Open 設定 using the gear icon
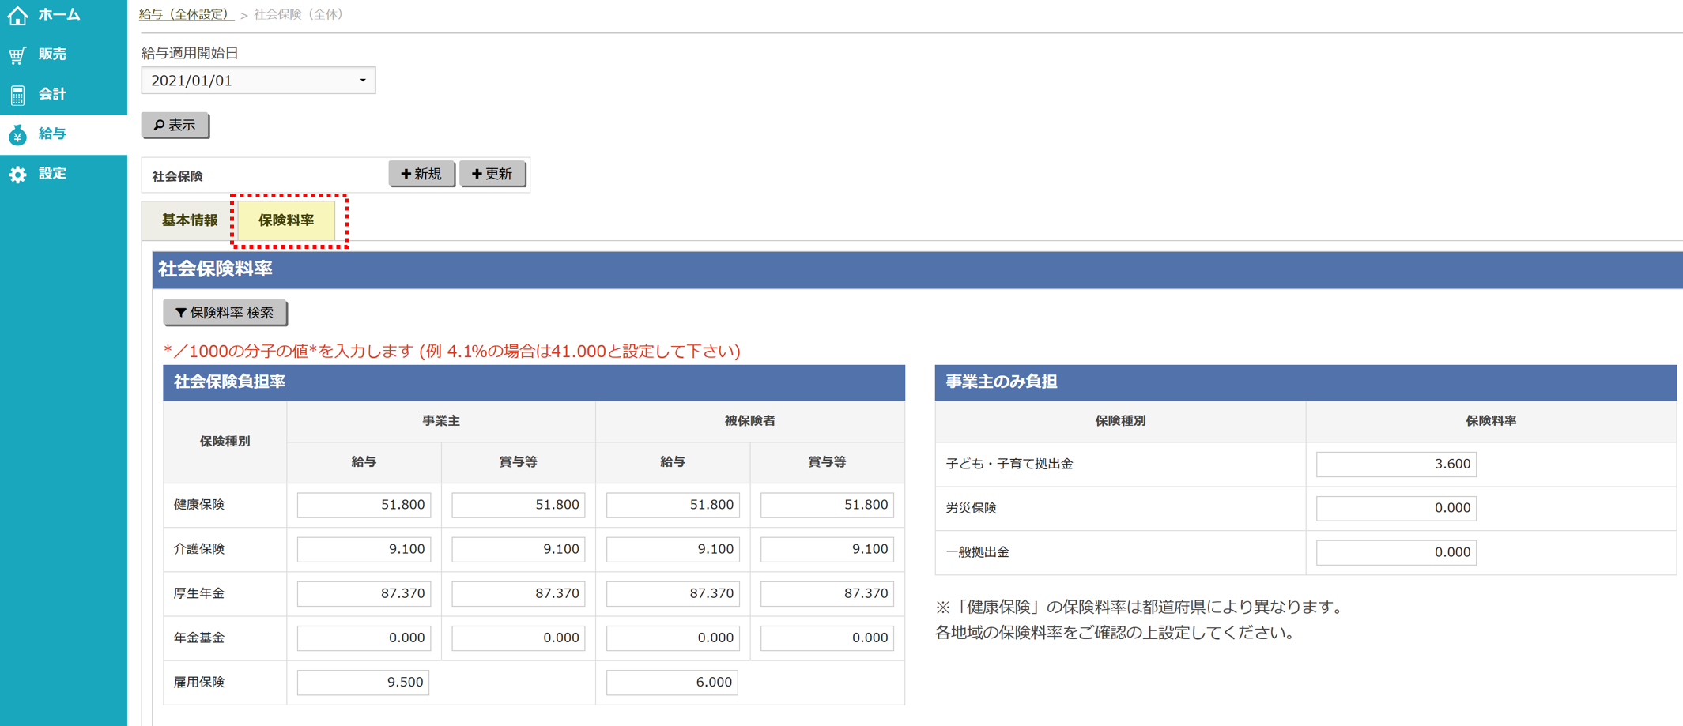 point(17,174)
